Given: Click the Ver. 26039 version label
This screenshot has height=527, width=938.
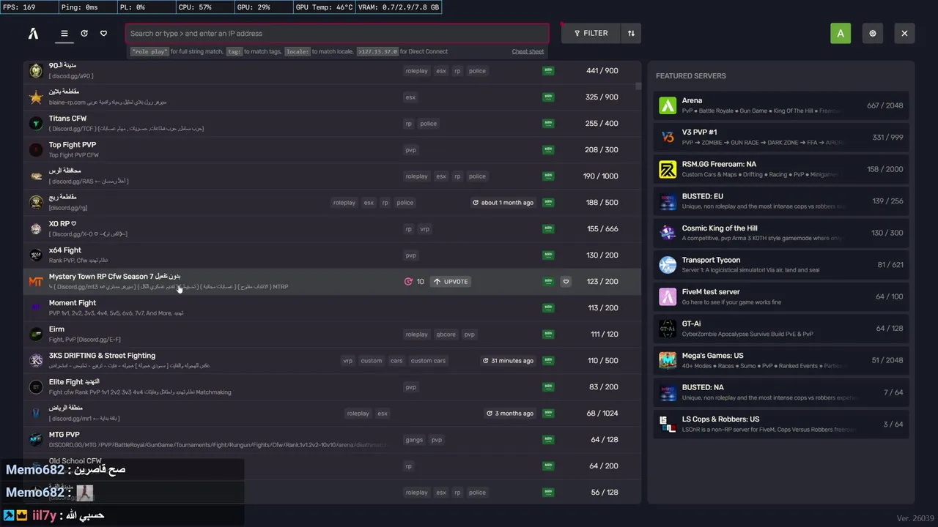Looking at the screenshot, I should tap(915, 518).
